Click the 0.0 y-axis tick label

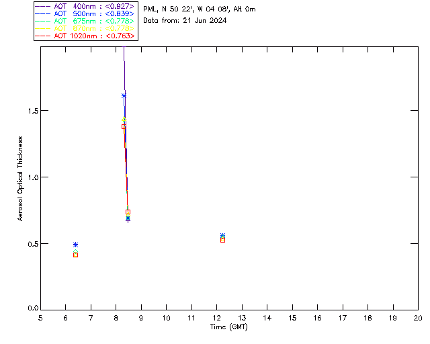(33, 308)
